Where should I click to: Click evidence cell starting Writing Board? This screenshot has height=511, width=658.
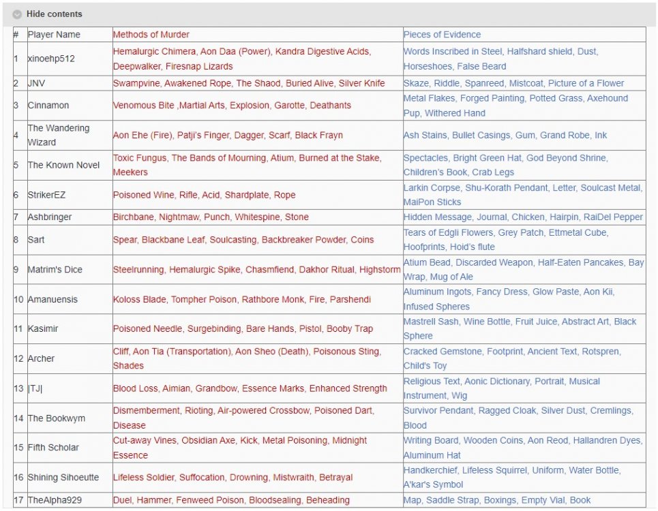click(524, 447)
